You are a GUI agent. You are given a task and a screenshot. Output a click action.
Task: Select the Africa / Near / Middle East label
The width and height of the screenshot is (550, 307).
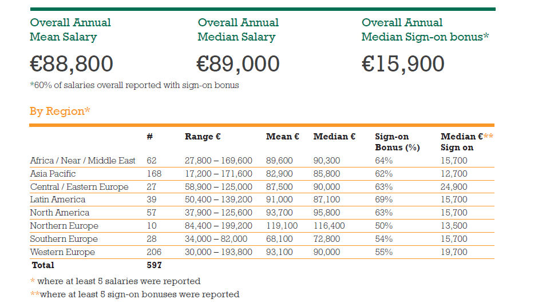pos(82,161)
